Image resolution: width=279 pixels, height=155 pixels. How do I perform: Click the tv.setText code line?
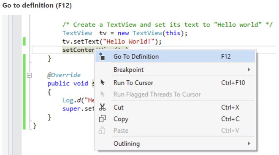tap(112, 42)
